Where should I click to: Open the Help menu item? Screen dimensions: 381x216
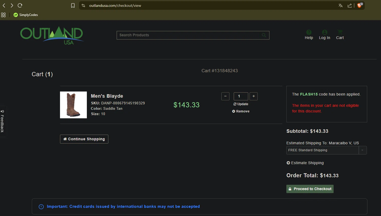click(309, 35)
